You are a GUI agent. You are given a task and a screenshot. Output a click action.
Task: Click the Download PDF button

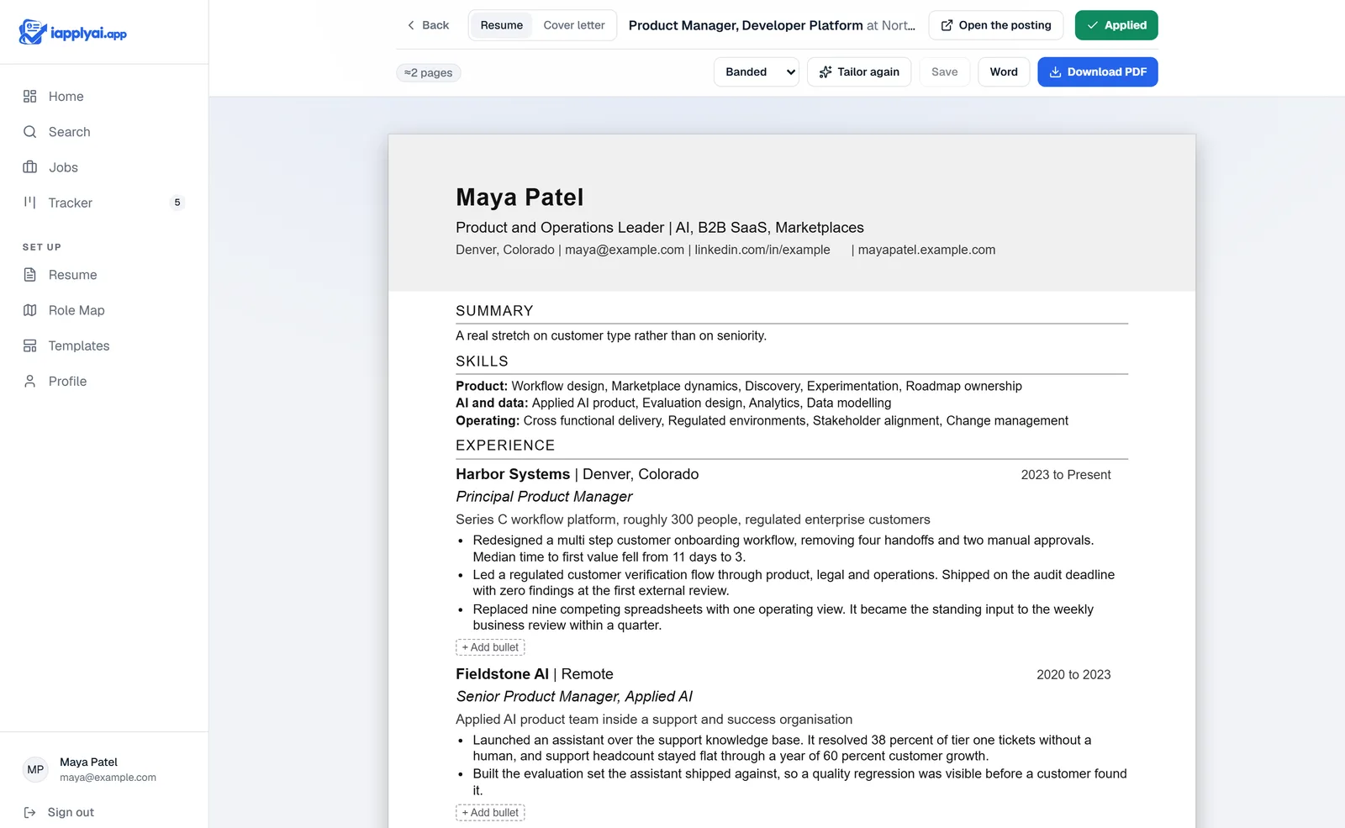click(x=1098, y=72)
